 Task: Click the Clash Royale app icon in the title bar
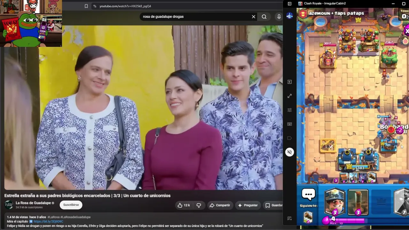300,4
